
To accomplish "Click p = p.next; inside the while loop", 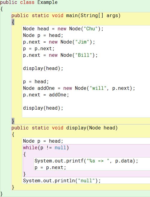I will (50, 168).
